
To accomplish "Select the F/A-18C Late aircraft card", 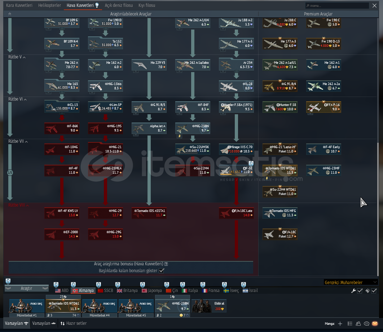I will [x=236, y=213].
